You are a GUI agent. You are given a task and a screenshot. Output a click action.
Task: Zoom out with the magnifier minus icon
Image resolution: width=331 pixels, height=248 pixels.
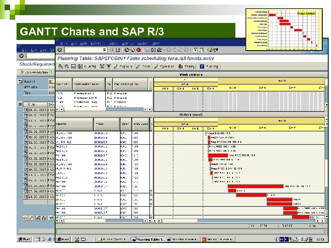(x=67, y=67)
